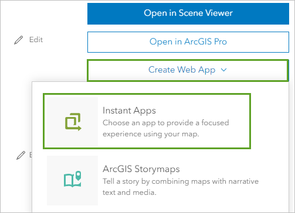Click the upper Edit pencil icon
This screenshot has height=213, width=295.
pyautogui.click(x=19, y=40)
